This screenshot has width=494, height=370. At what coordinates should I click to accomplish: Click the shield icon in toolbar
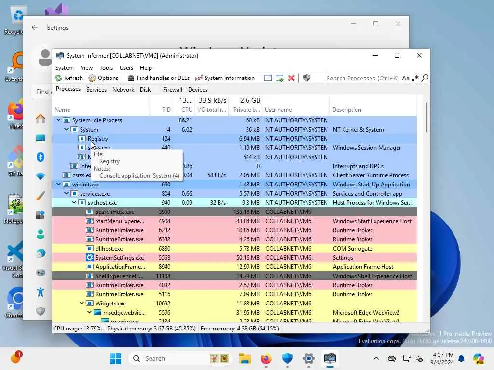point(306,78)
